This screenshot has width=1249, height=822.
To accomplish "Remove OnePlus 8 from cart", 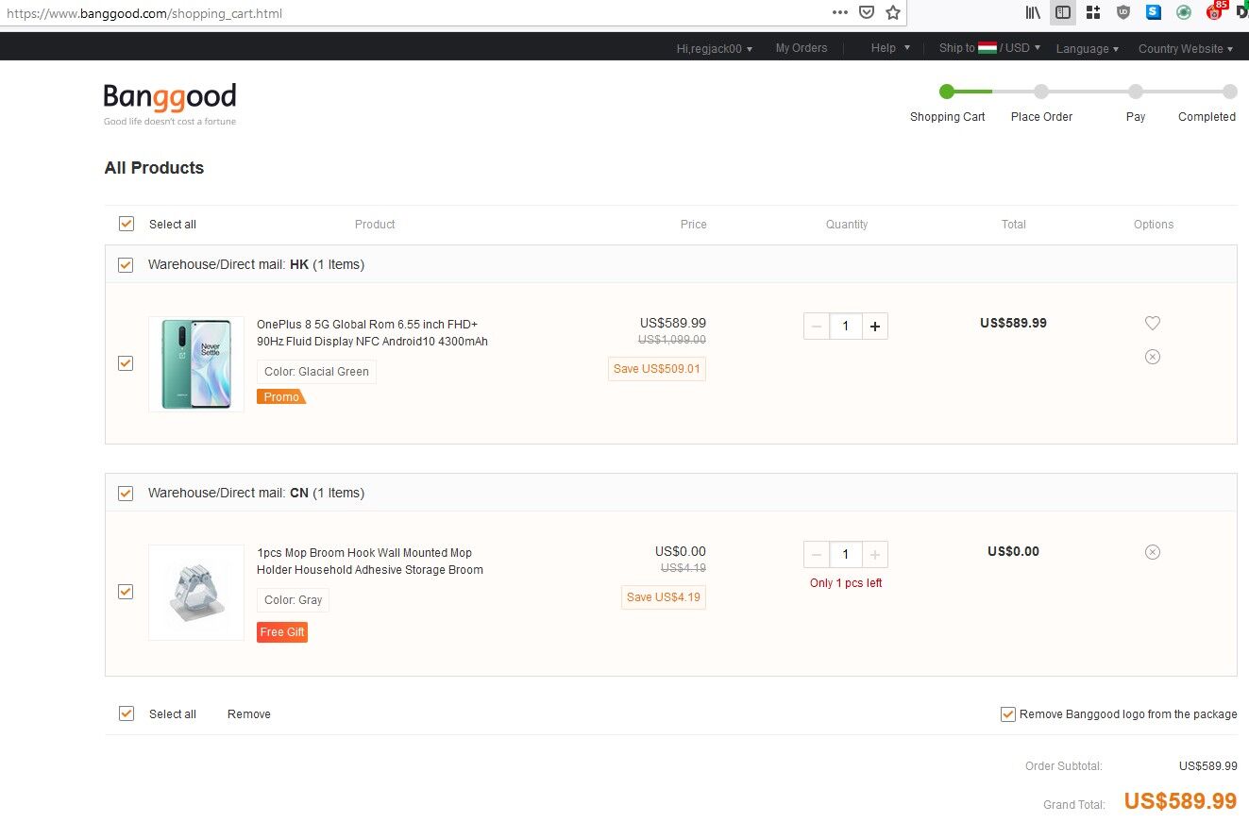I will click(1153, 357).
